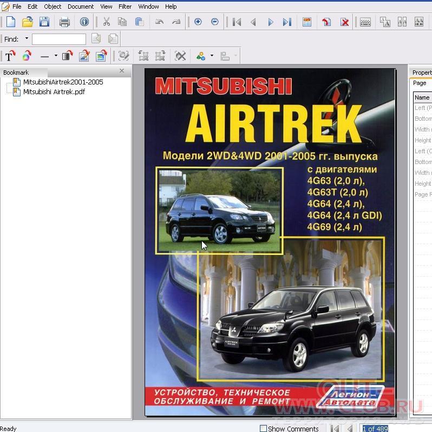
Task: Redo action arrow
Action: click(x=176, y=22)
